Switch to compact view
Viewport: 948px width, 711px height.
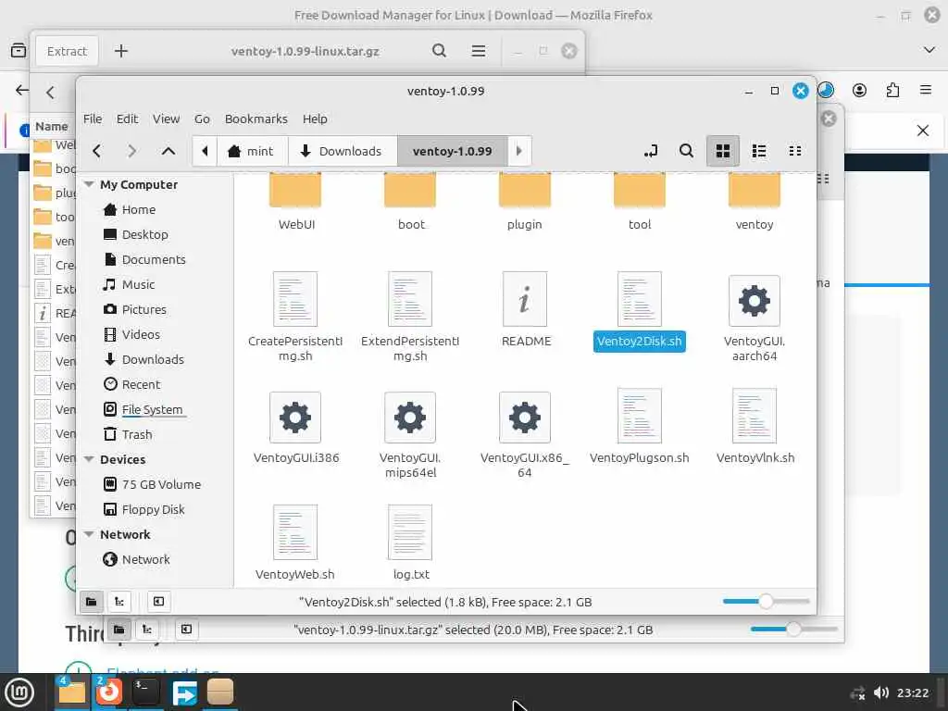795,151
